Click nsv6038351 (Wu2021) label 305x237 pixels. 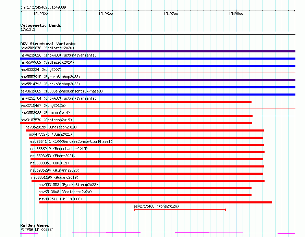point(50,163)
